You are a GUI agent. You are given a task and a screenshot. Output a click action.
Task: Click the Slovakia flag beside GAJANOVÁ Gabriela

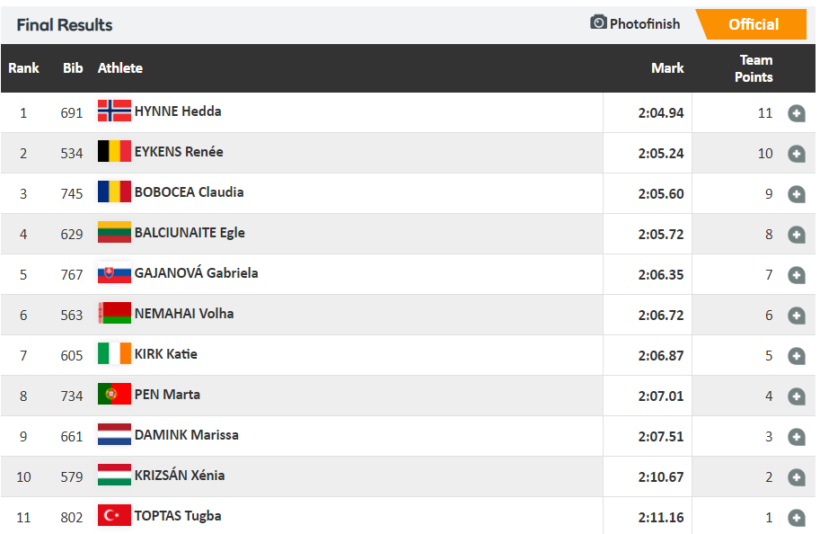point(114,273)
